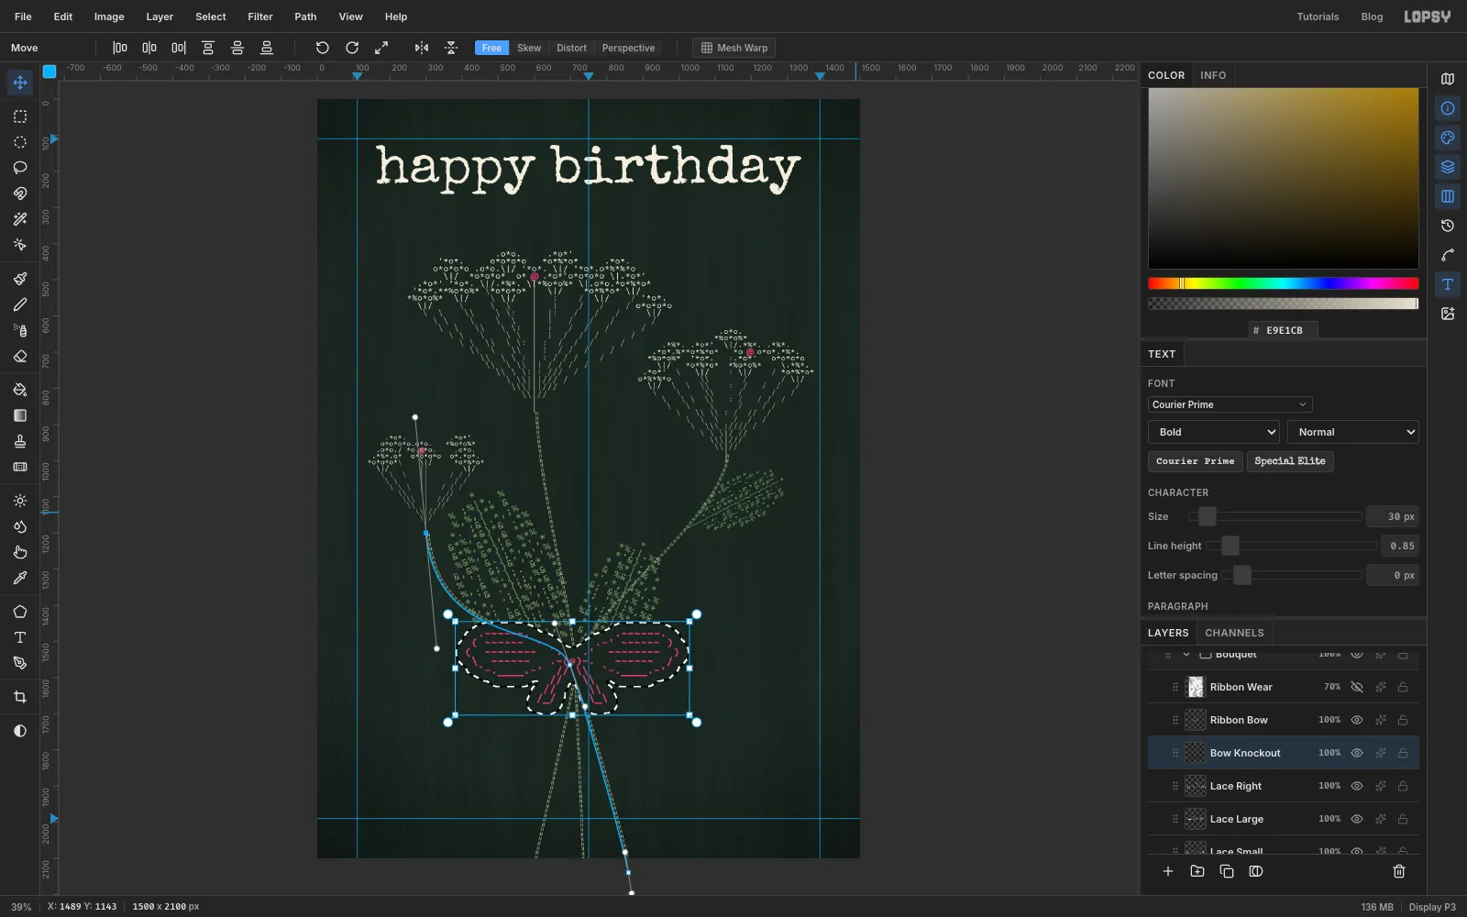Switch to the Channels tab
The width and height of the screenshot is (1467, 917).
(1234, 633)
